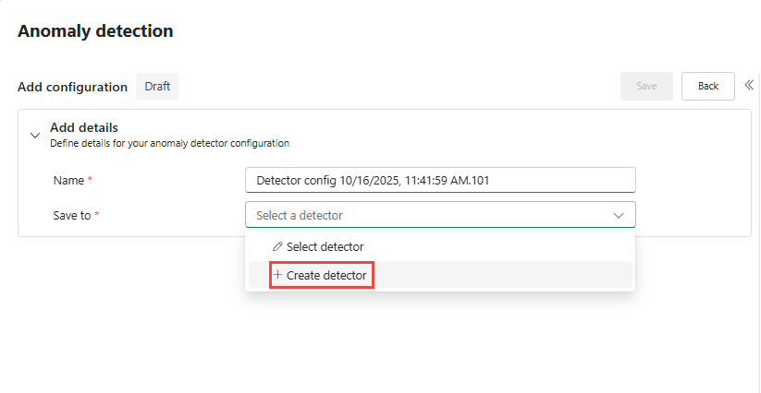Click the Anomaly detection title
Viewport: 761px width, 393px height.
95,31
